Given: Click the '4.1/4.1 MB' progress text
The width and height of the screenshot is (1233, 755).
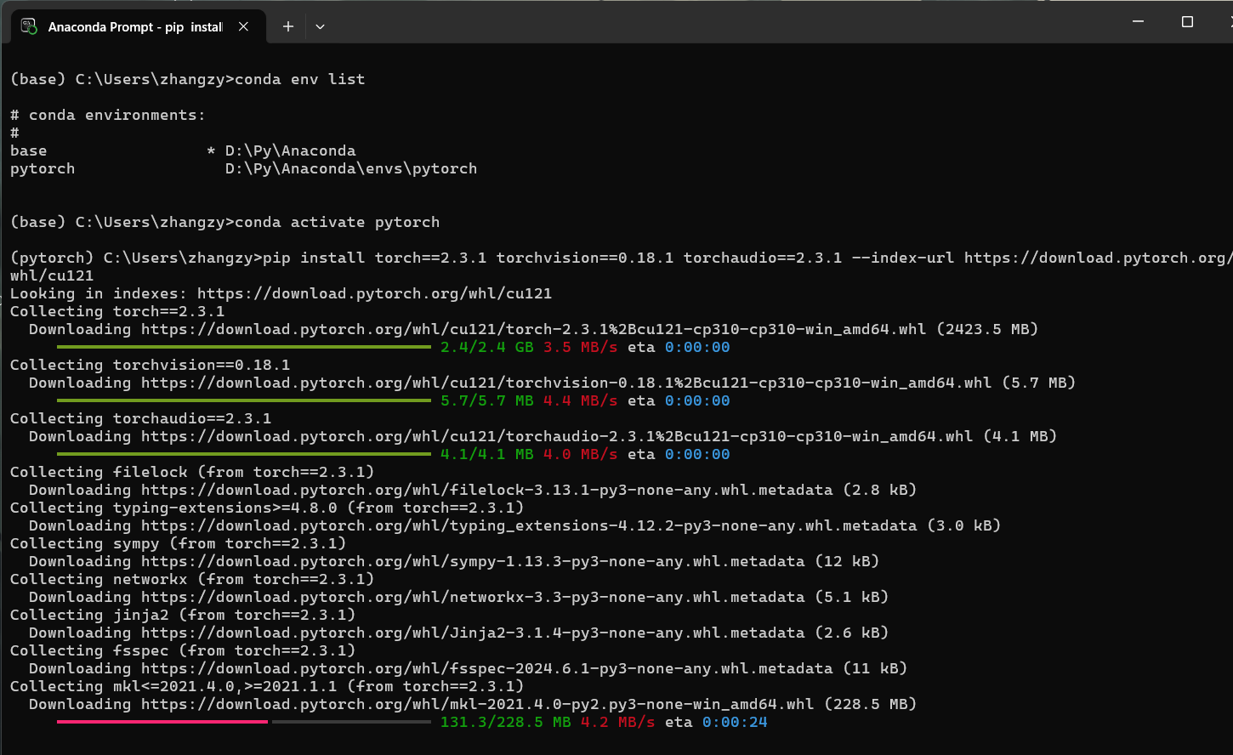Looking at the screenshot, I should pos(487,454).
